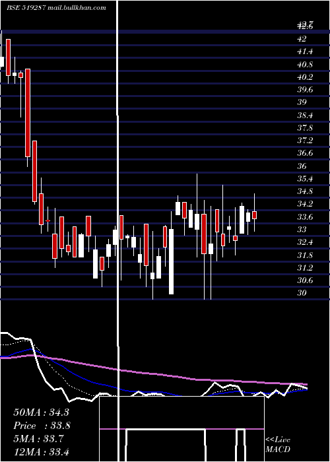Viewport: 330px width, 462px height.
Task: Click the 39 price axis label
Action: pyautogui.click(x=302, y=102)
